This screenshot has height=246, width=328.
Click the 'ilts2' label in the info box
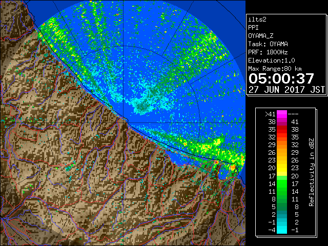click(x=257, y=19)
